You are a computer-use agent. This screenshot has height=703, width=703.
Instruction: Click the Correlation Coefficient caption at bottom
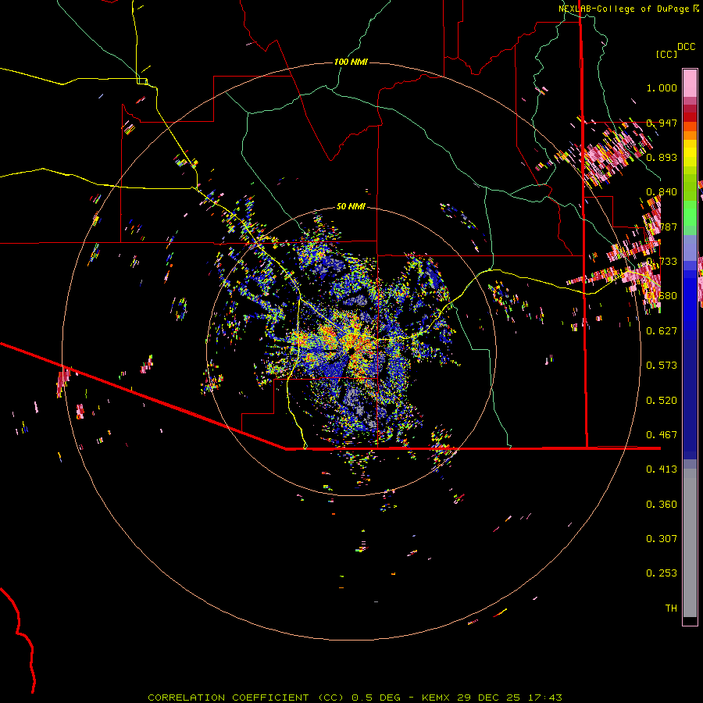point(355,698)
